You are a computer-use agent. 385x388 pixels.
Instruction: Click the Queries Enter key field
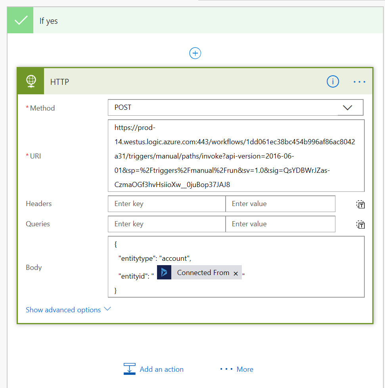tap(167, 224)
